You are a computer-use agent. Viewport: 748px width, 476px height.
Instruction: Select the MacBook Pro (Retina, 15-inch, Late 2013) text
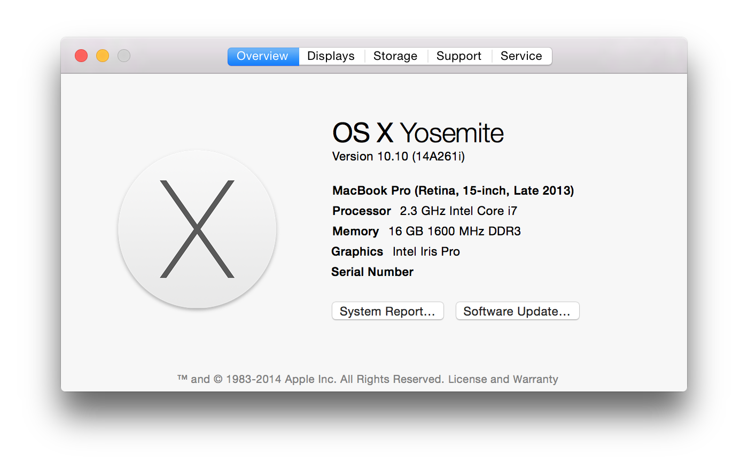(x=453, y=191)
